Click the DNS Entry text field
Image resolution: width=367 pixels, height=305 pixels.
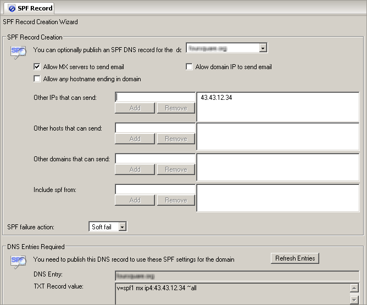click(237, 274)
